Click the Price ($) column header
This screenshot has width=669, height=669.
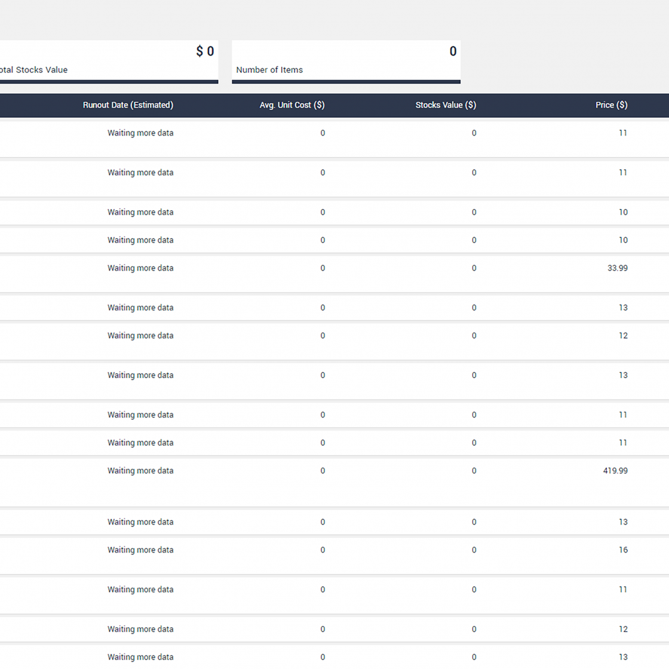[612, 105]
